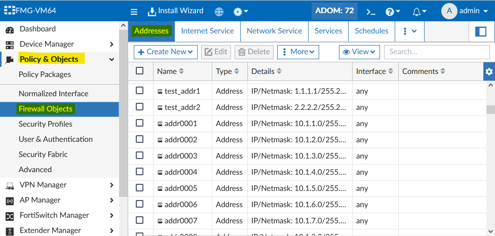Screen dimensions: 495x236
Task: Open the CLI console icon
Action: [x=371, y=12]
